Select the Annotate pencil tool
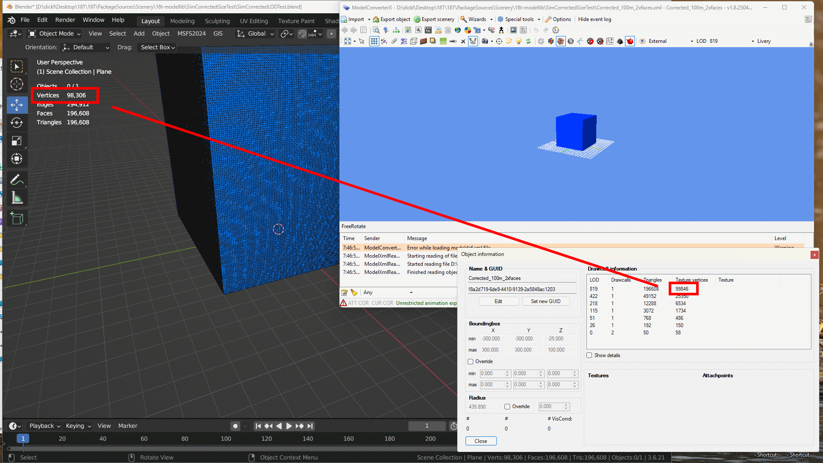This screenshot has height=463, width=823. coord(17,180)
